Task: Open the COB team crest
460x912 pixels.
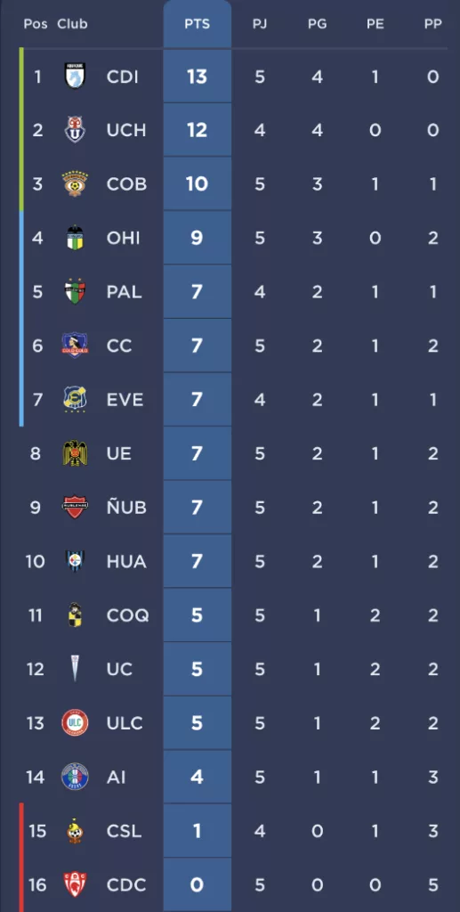Action: click(x=75, y=183)
